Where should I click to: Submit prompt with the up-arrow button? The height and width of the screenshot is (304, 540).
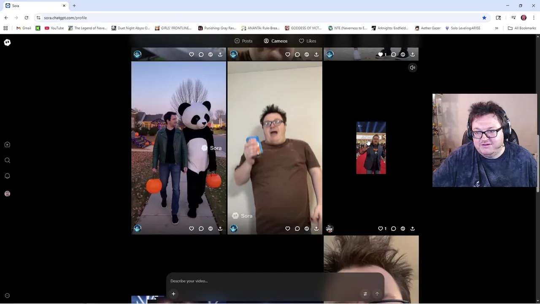[377, 294]
